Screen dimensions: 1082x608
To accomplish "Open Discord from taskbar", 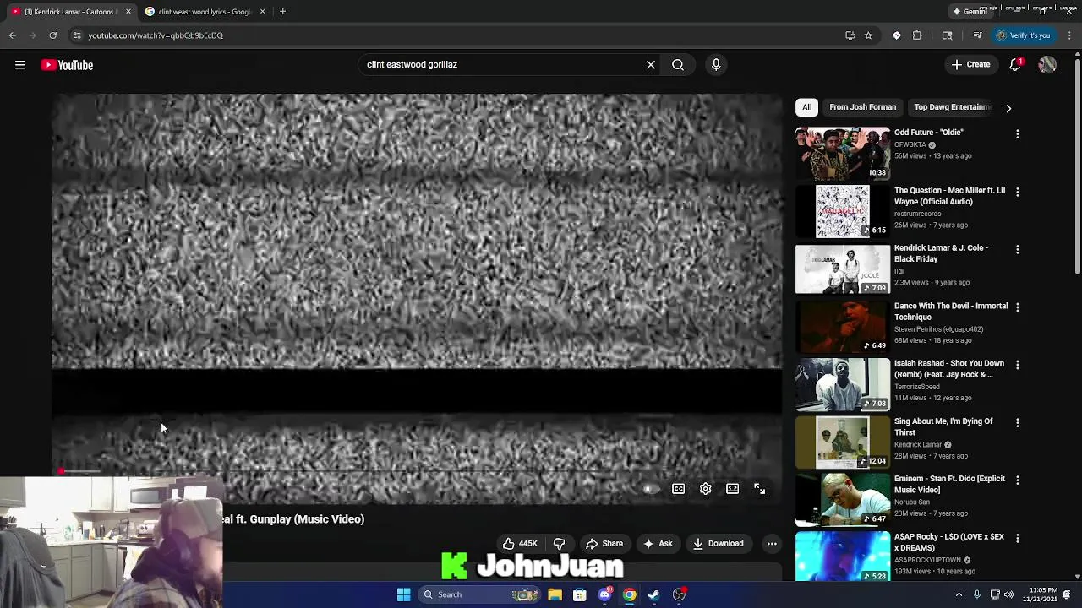I will click(604, 594).
